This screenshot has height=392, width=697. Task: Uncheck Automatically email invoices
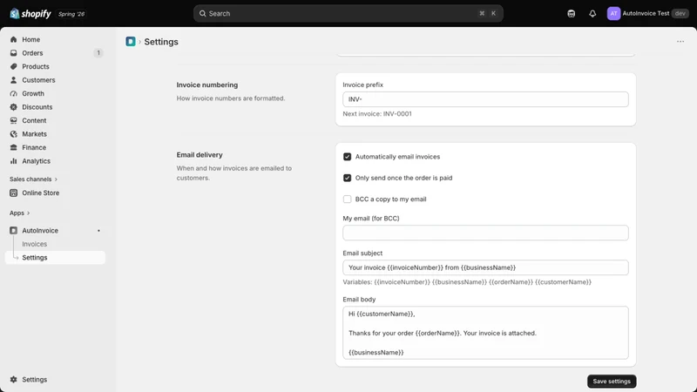tap(347, 157)
